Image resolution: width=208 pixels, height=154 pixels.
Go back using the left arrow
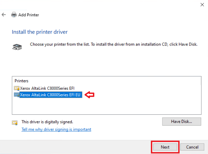(x=4, y=15)
